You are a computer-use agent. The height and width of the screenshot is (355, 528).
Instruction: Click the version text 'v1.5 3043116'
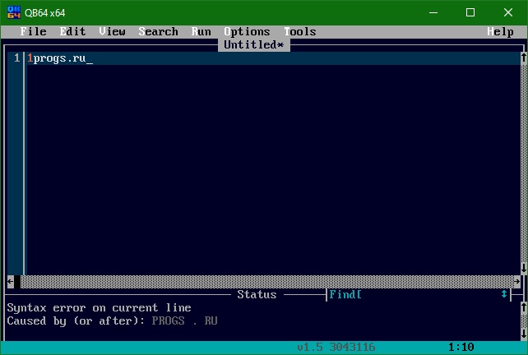click(336, 347)
